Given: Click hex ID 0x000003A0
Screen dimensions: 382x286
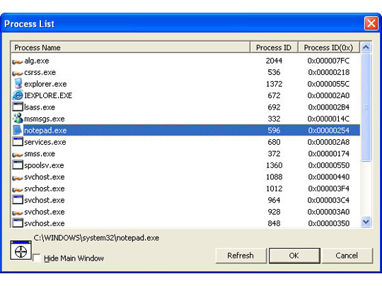Looking at the screenshot, I should pyautogui.click(x=329, y=212).
